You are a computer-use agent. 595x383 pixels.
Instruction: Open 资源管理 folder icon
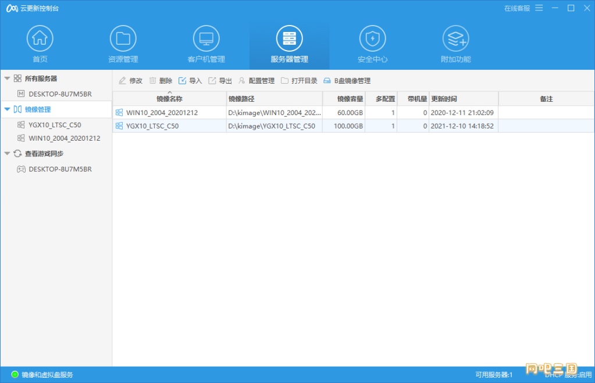[x=123, y=39]
